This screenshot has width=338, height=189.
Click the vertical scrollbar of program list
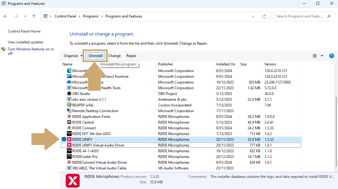click(336, 132)
